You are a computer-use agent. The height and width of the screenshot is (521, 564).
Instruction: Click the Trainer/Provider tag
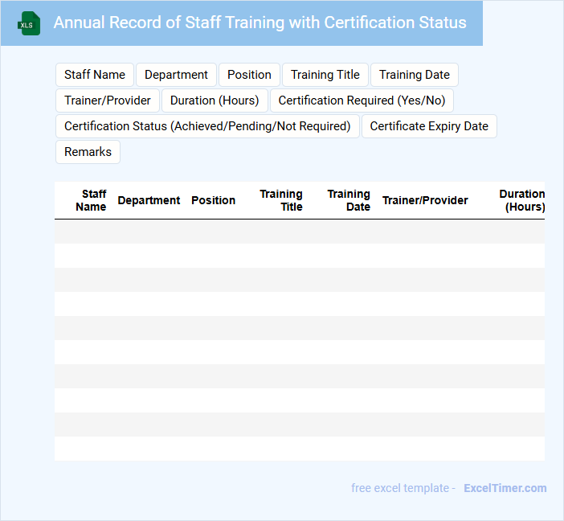(108, 101)
